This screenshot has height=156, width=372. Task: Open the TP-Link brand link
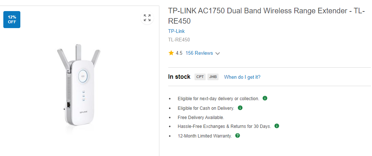(176, 31)
